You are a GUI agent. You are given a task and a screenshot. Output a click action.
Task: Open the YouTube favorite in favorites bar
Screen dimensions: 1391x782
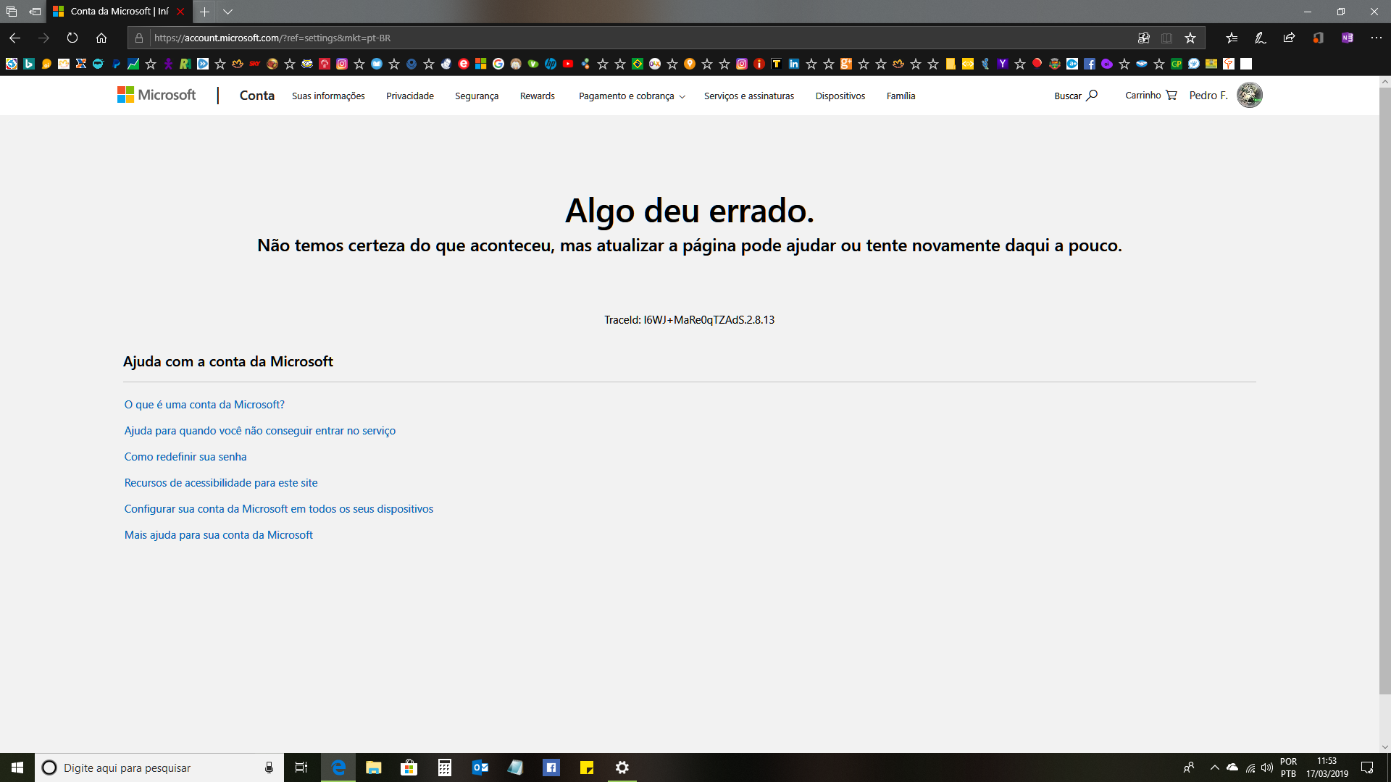568,64
